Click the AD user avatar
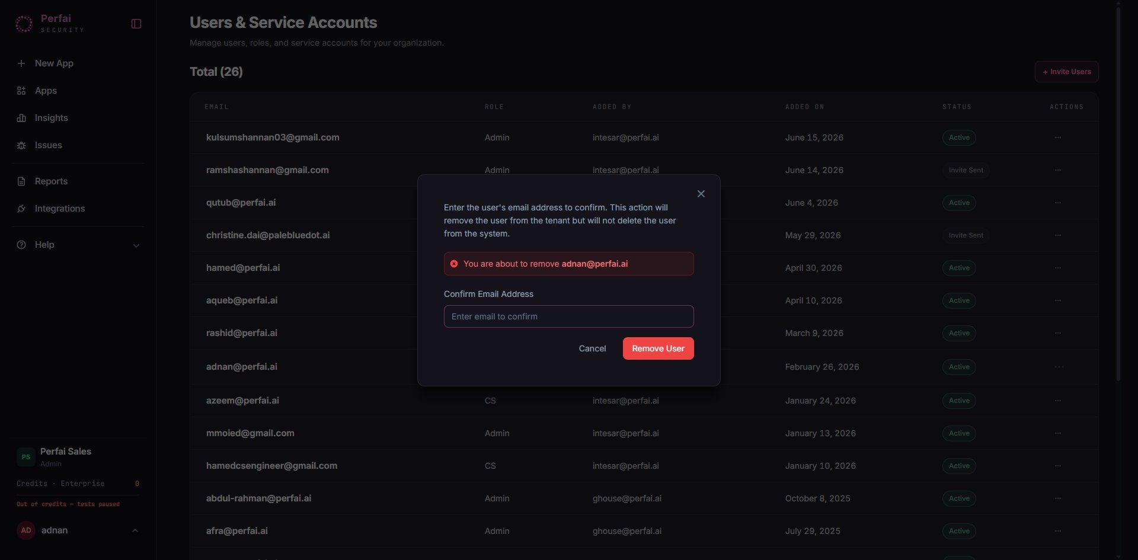Viewport: 1138px width, 560px height. 26,530
